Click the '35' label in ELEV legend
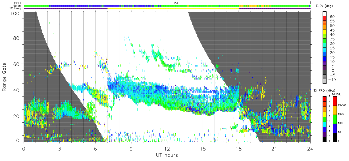The height and width of the screenshot is (161, 349). tap(333, 39)
